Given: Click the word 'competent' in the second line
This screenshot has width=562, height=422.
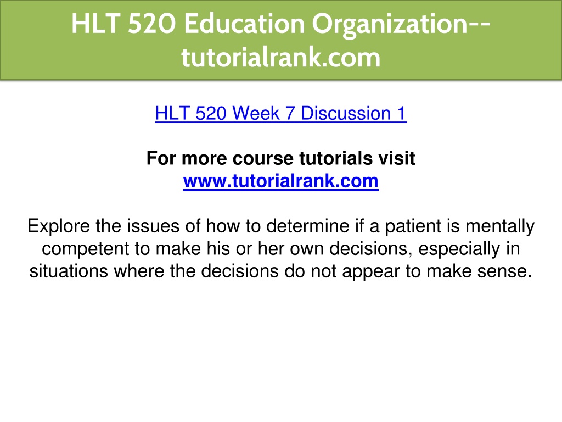Looking at the screenshot, I should pyautogui.click(x=85, y=249).
